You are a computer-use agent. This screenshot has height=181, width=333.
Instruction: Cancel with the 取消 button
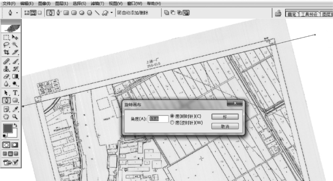point(225,127)
